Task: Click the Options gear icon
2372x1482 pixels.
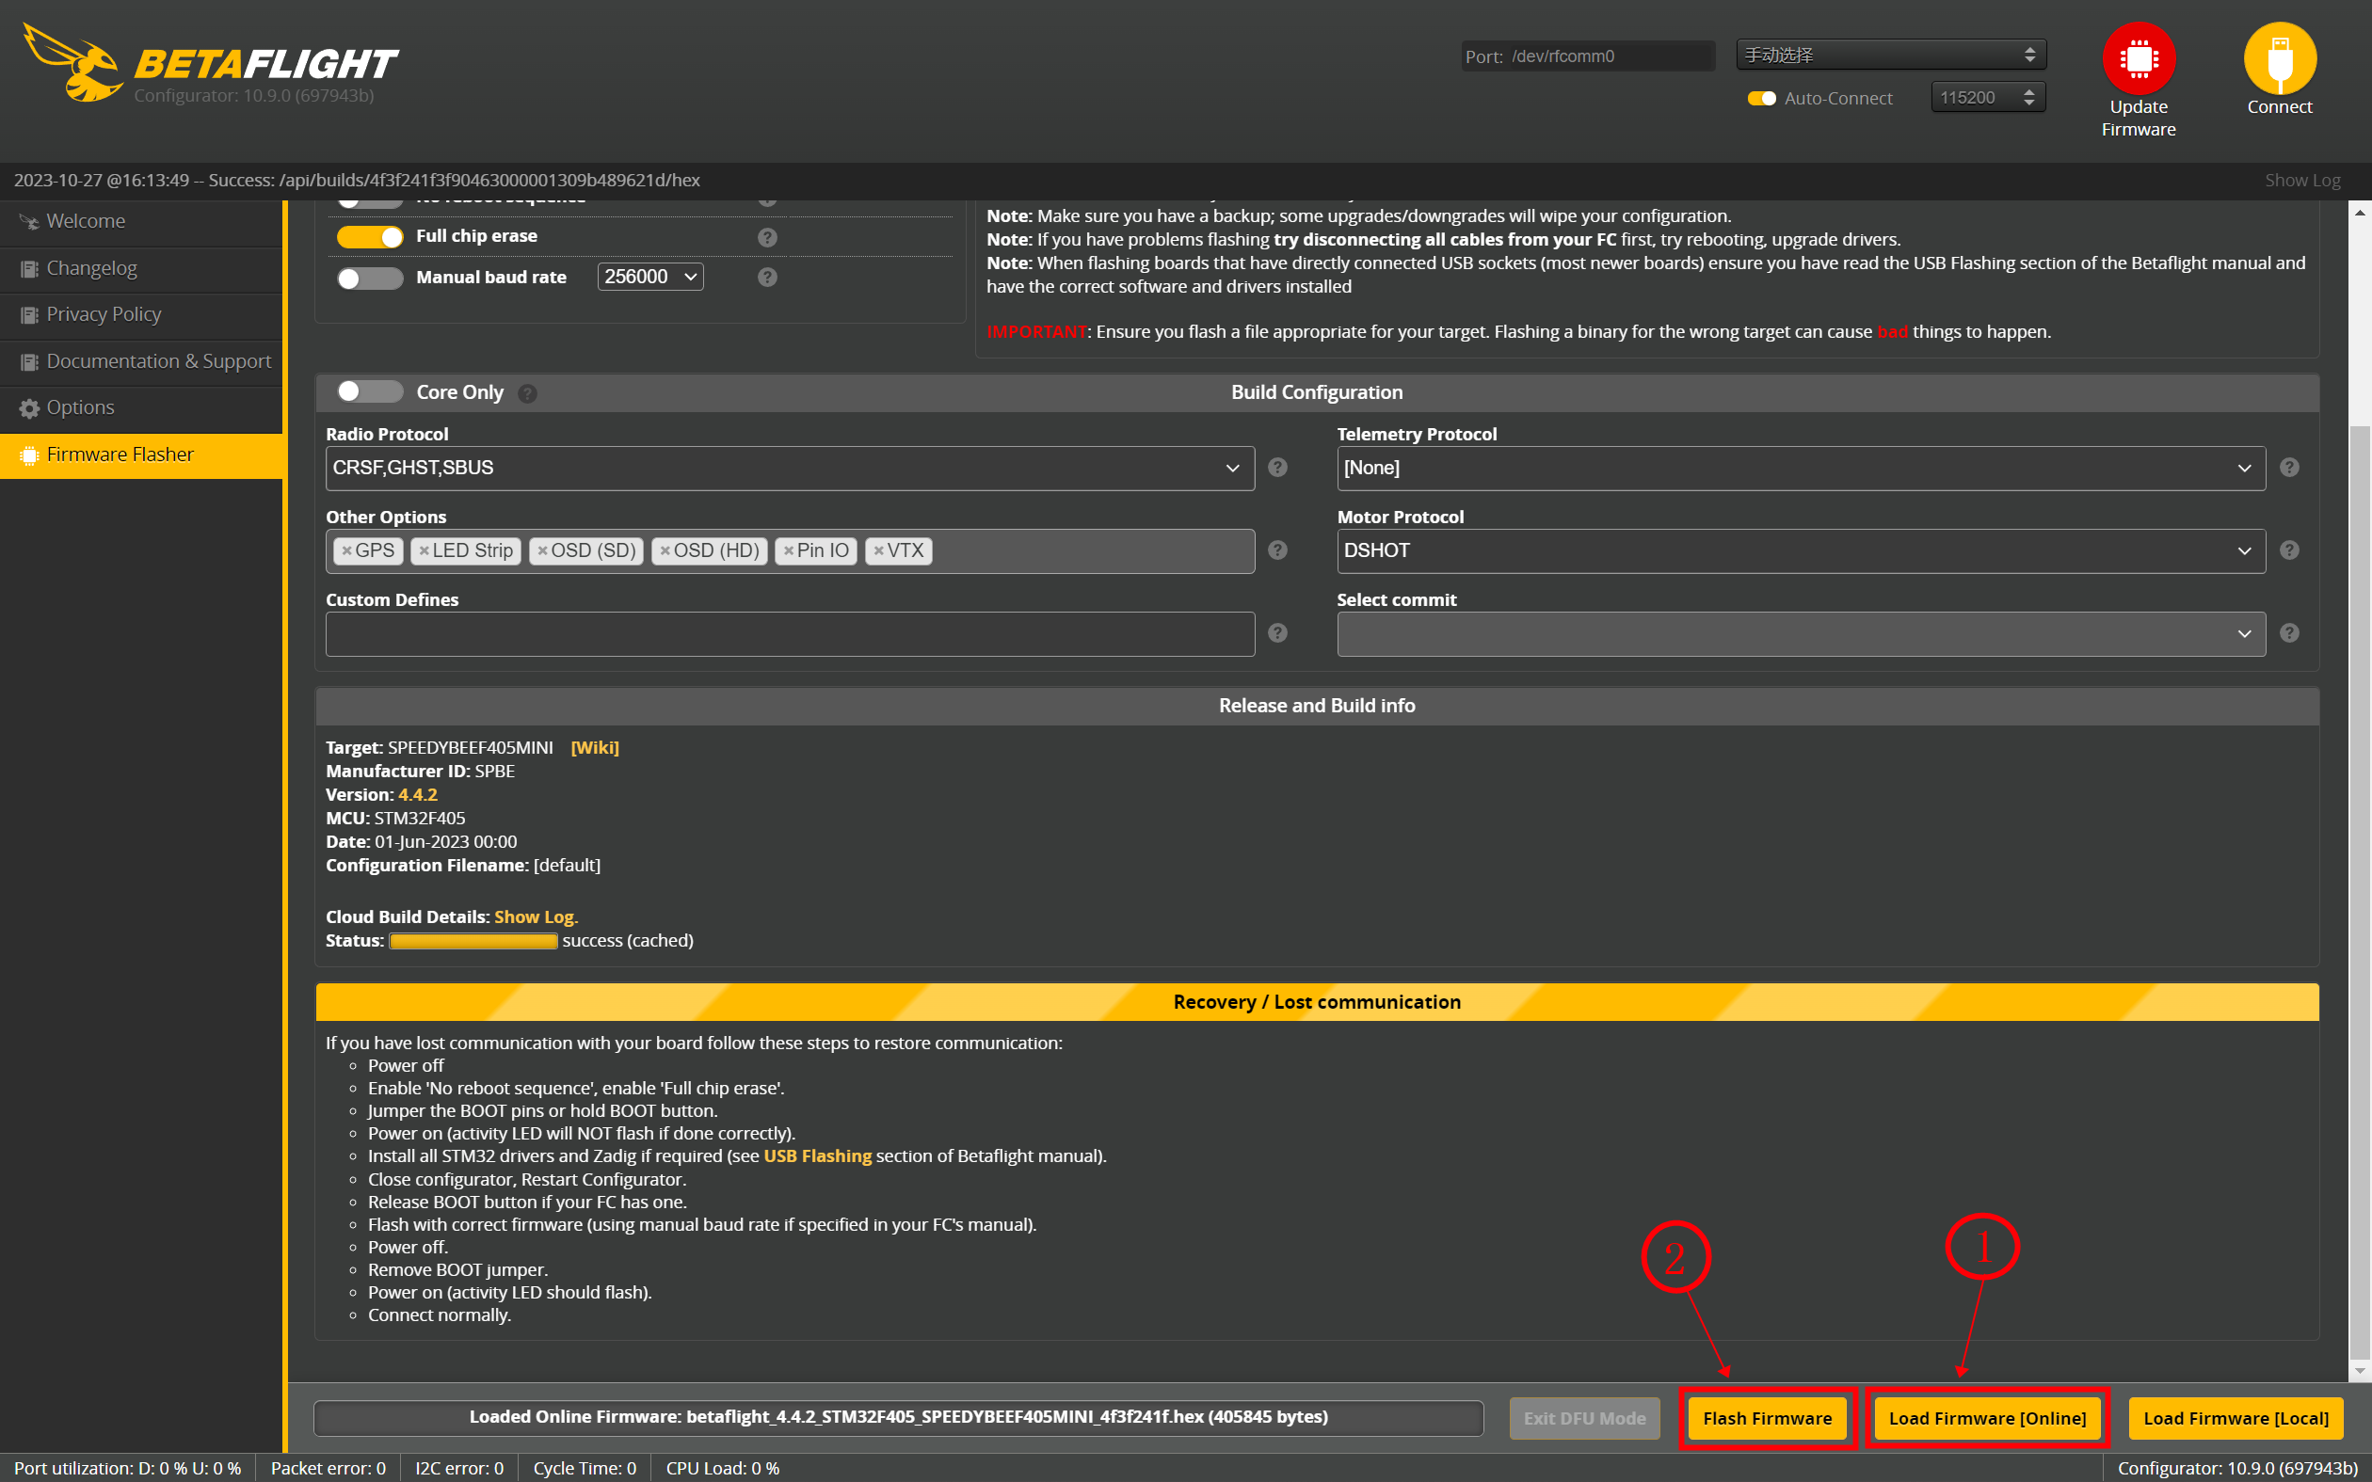Action: 28,407
